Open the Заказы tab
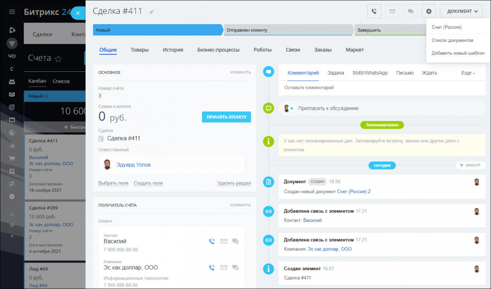 click(323, 50)
